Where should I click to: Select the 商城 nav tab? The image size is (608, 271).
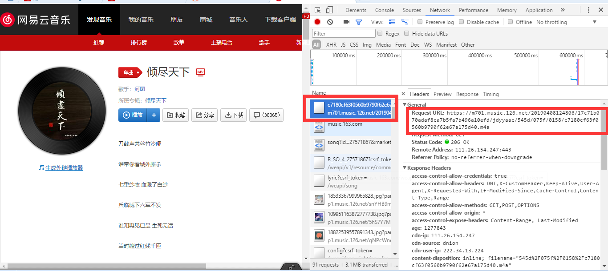point(206,20)
